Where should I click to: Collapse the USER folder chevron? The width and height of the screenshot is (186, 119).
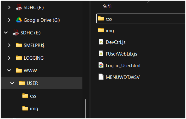(12, 83)
